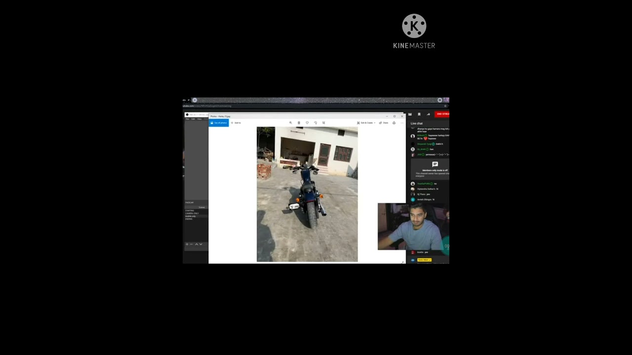Image resolution: width=632 pixels, height=355 pixels.
Task: Click Share in Photos toolbar
Action: (x=384, y=123)
